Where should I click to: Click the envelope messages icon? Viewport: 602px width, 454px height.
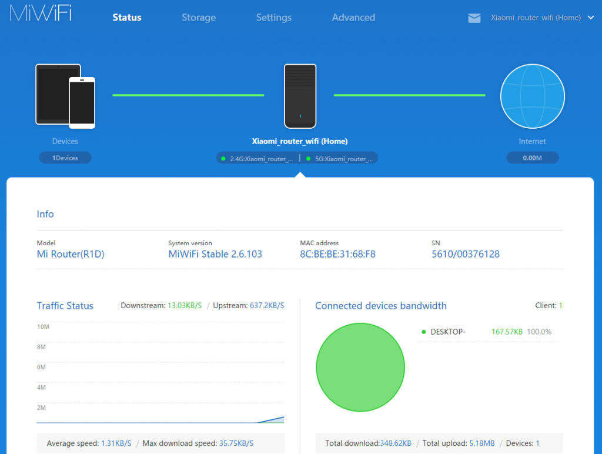474,18
